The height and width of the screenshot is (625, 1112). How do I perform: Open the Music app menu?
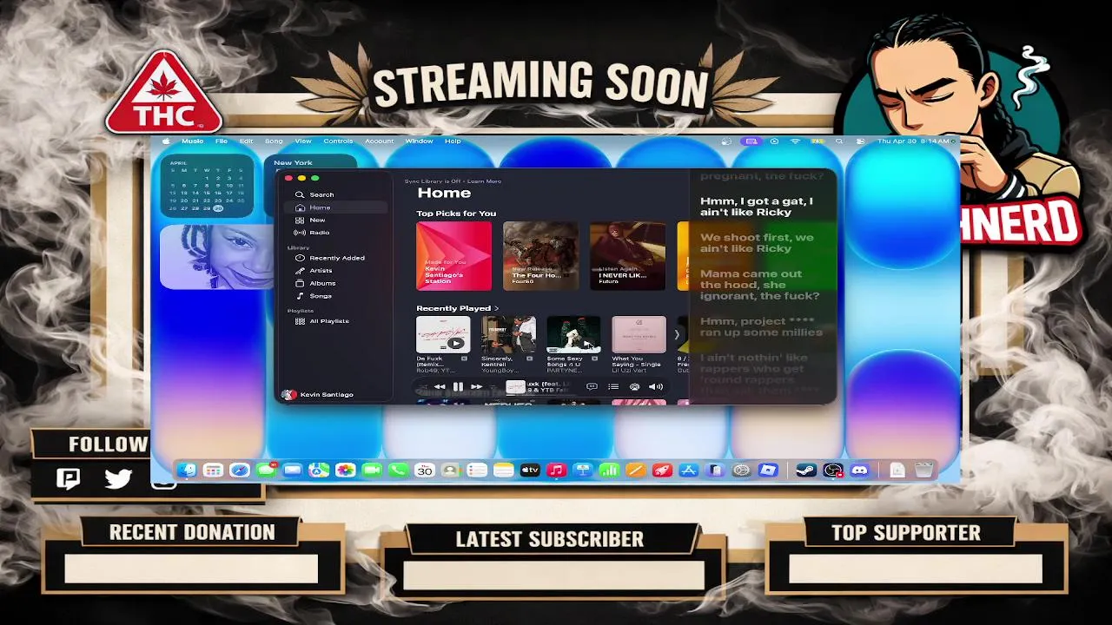[192, 141]
